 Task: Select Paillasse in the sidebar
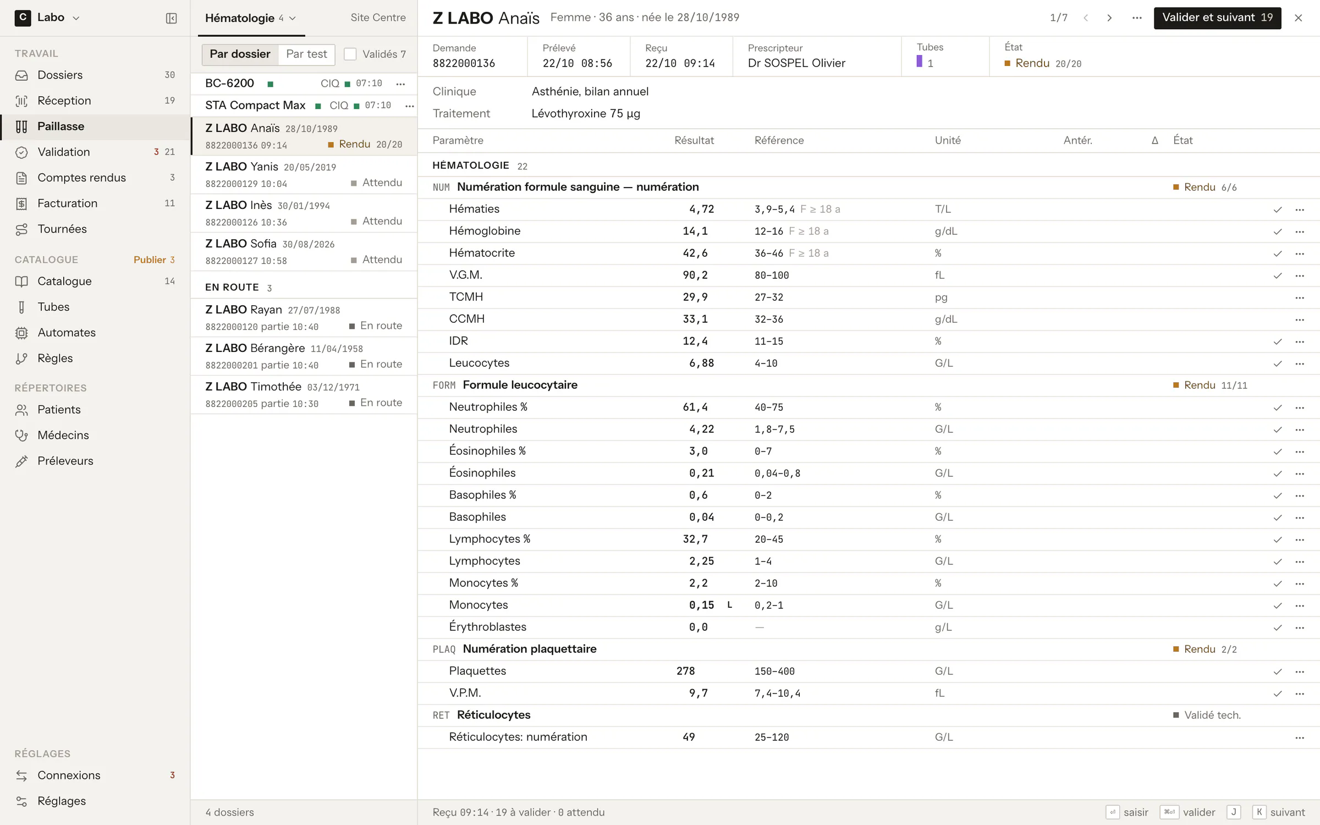pos(95,127)
